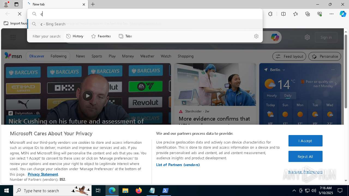The image size is (349, 196).
Task: Stop loading the page
Action: click(20, 14)
